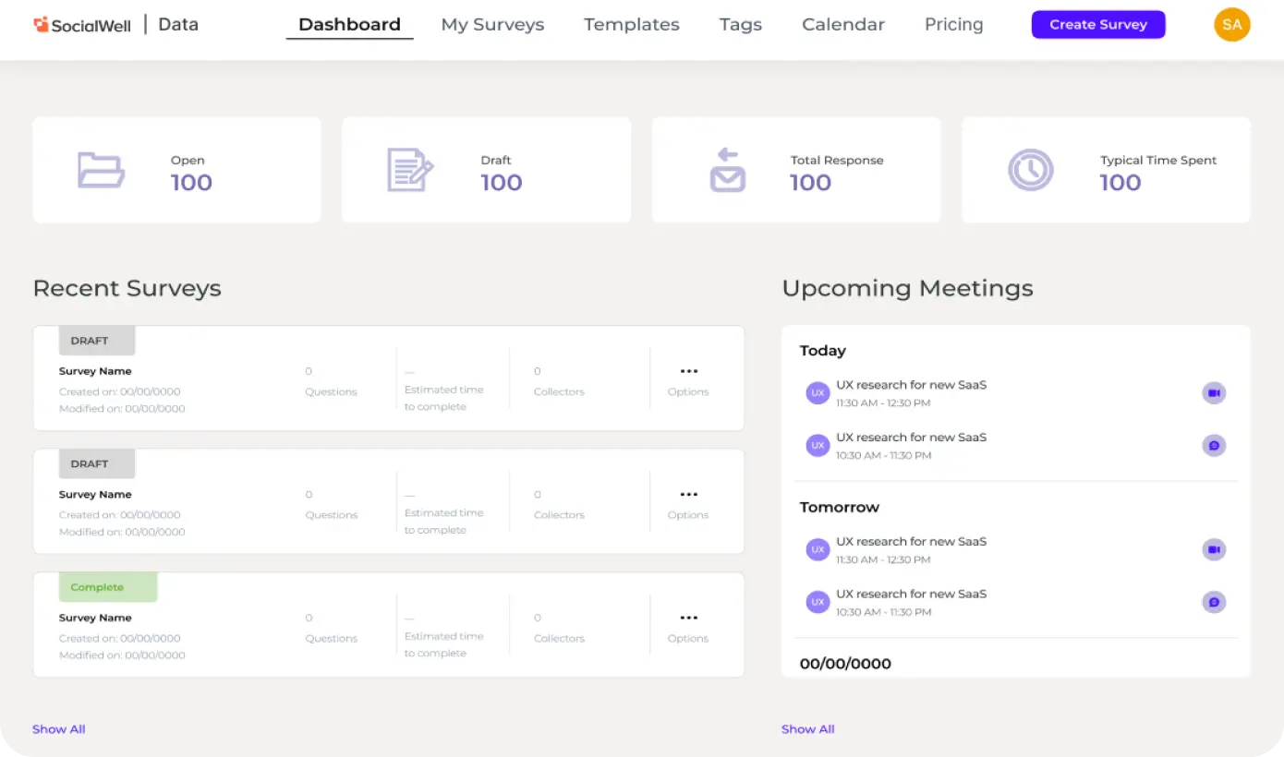Click the Data label in header
This screenshot has width=1284, height=757.
click(x=178, y=25)
